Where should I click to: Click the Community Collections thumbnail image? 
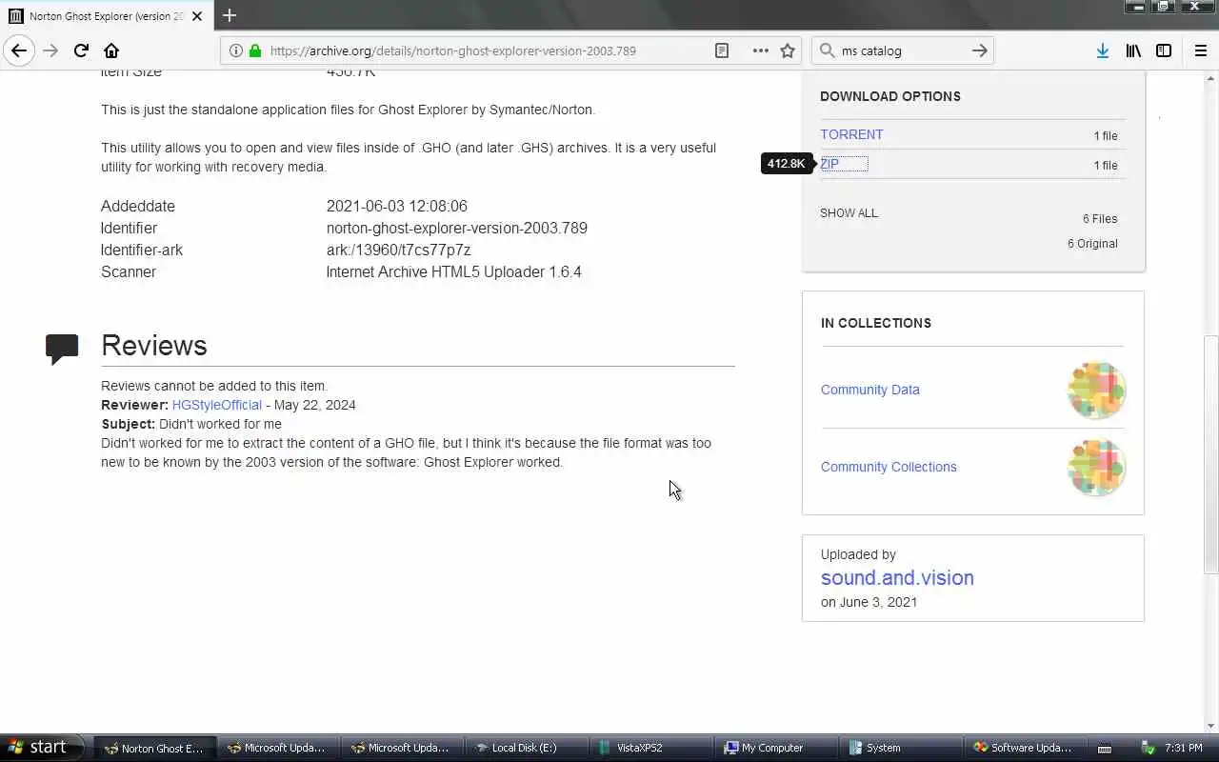[x=1096, y=467]
